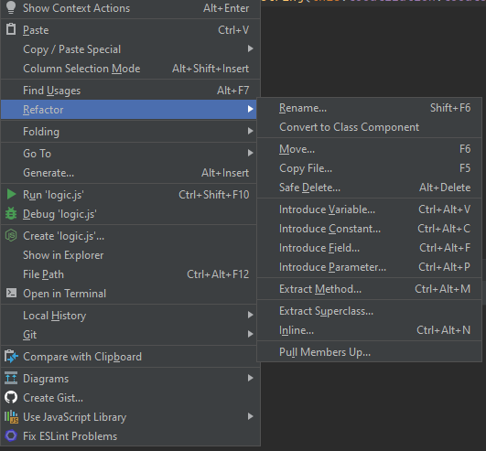
Task: Expand the Diagrams submenu arrow
Action: 251,378
